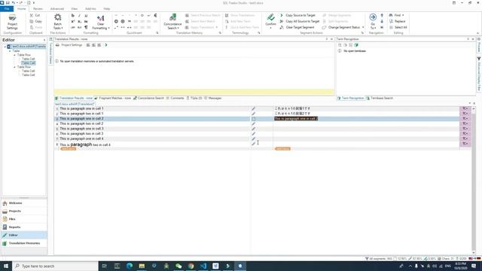Open the Projects view
Viewport: 482px width, 271px height.
click(24, 211)
